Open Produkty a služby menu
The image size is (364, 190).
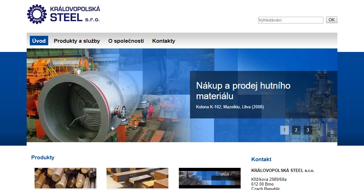tap(77, 41)
